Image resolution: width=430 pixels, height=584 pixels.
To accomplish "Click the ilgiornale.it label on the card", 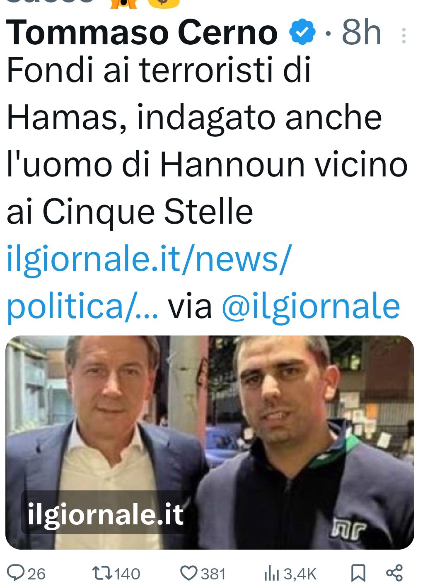I will pyautogui.click(x=106, y=514).
